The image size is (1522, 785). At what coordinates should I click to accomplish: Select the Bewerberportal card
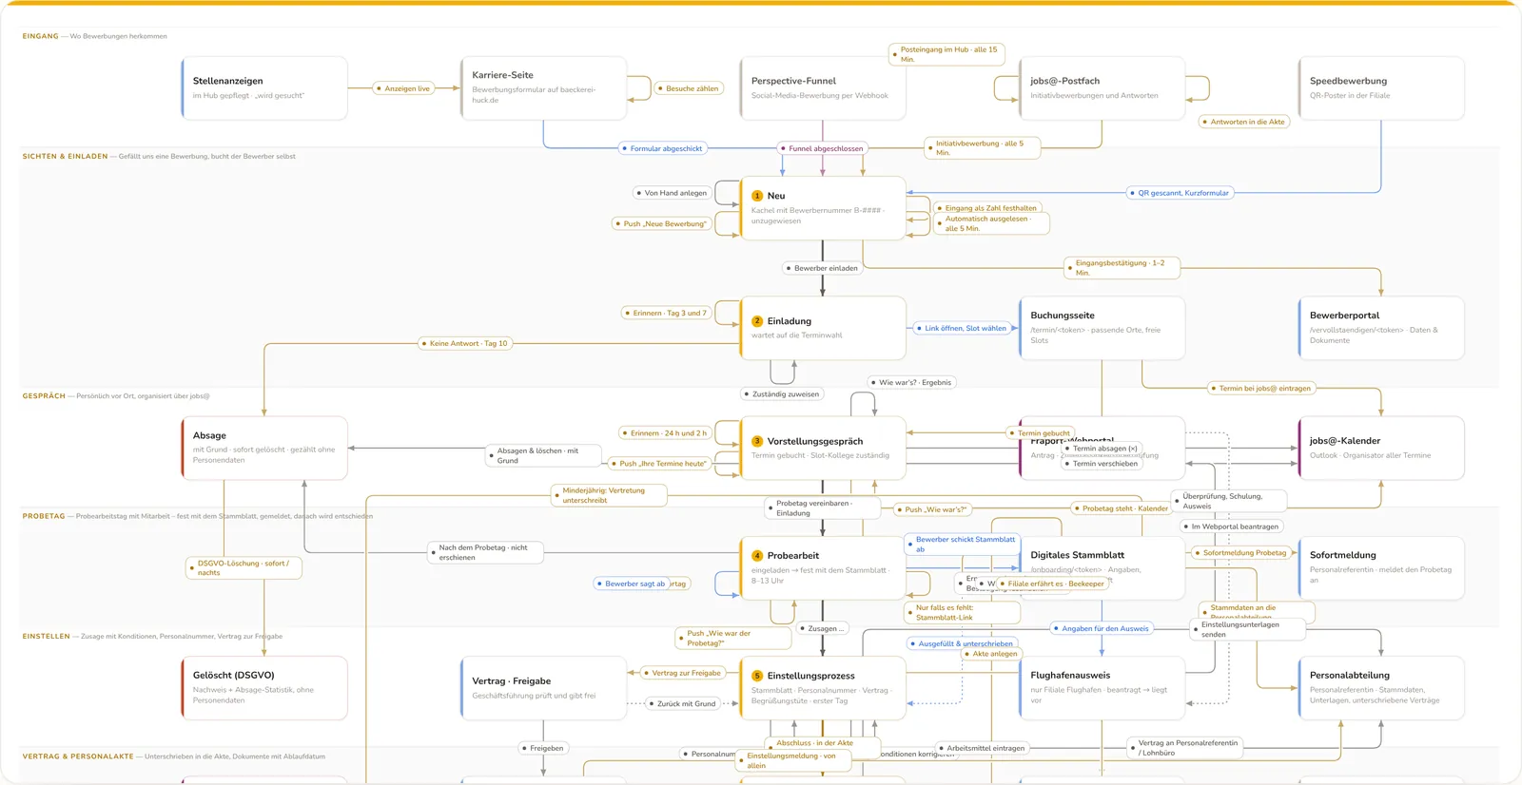[x=1381, y=328]
